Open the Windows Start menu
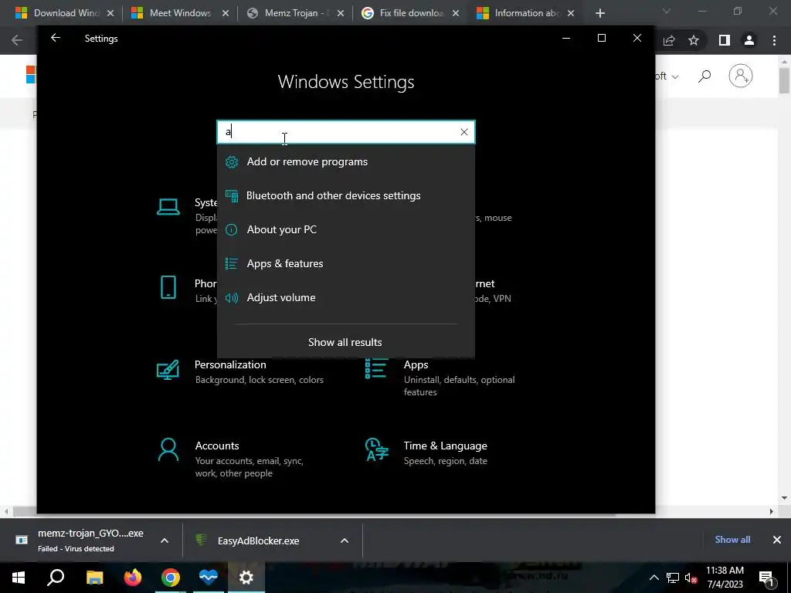Screen dimensions: 791x593 [19, 578]
